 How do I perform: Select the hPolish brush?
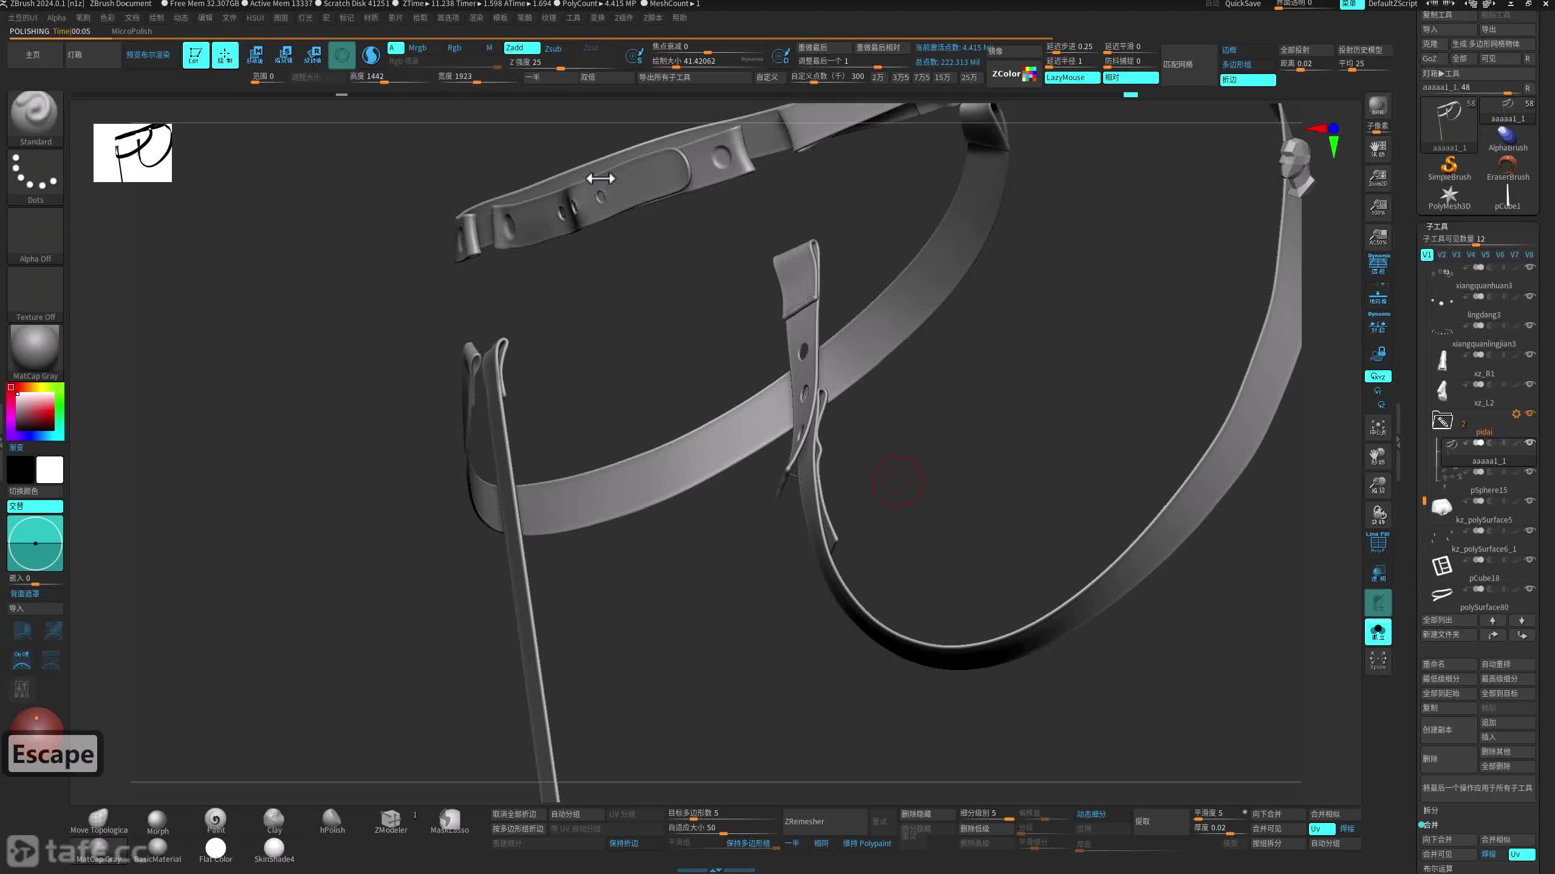click(332, 822)
